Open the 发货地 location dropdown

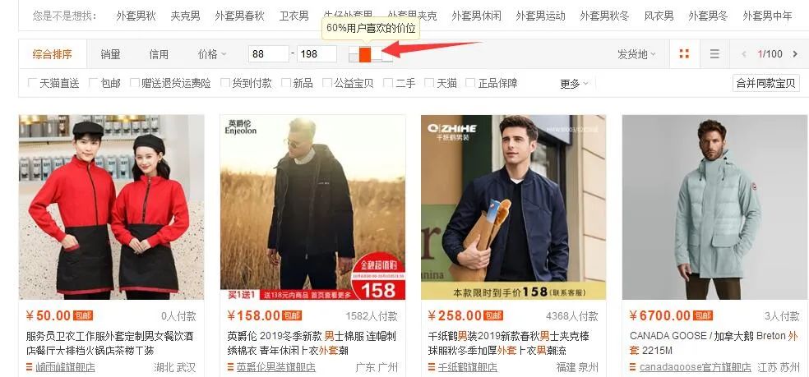click(636, 53)
